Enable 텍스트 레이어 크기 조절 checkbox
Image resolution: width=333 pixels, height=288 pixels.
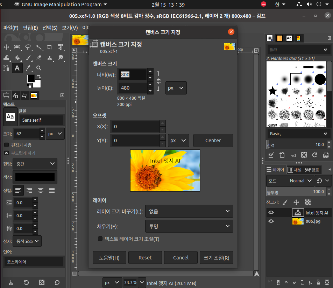[100, 238]
